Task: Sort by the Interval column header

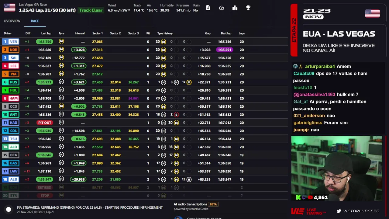Action: (x=80, y=33)
